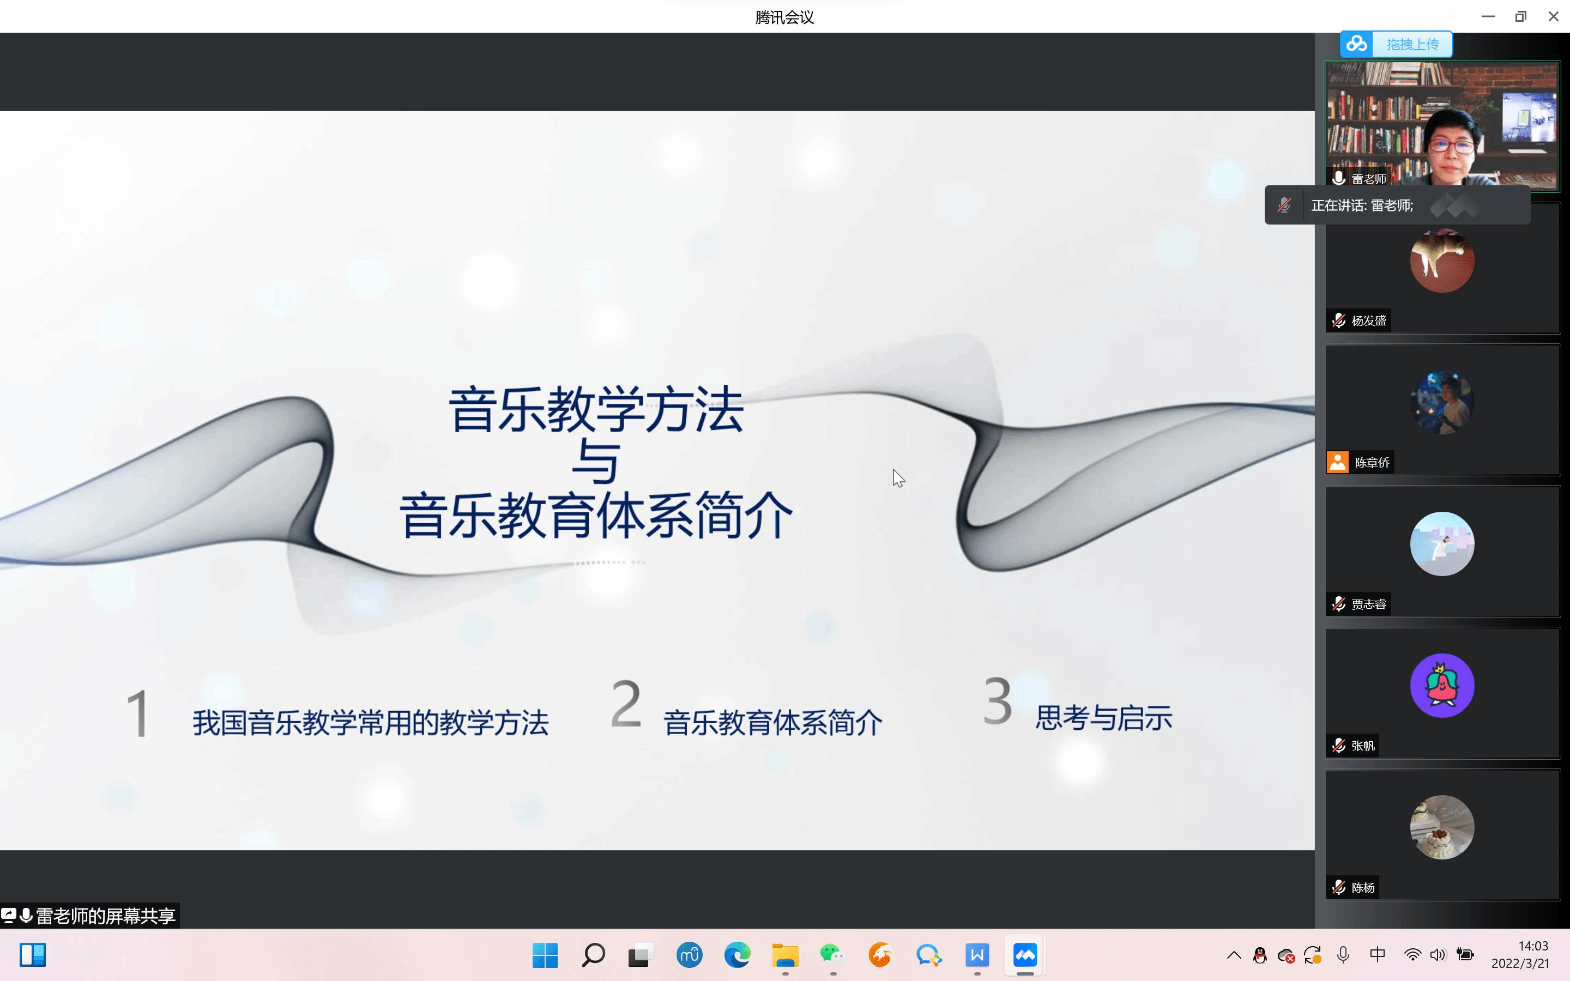
Task: Open File Explorer folder icon
Action: point(785,955)
